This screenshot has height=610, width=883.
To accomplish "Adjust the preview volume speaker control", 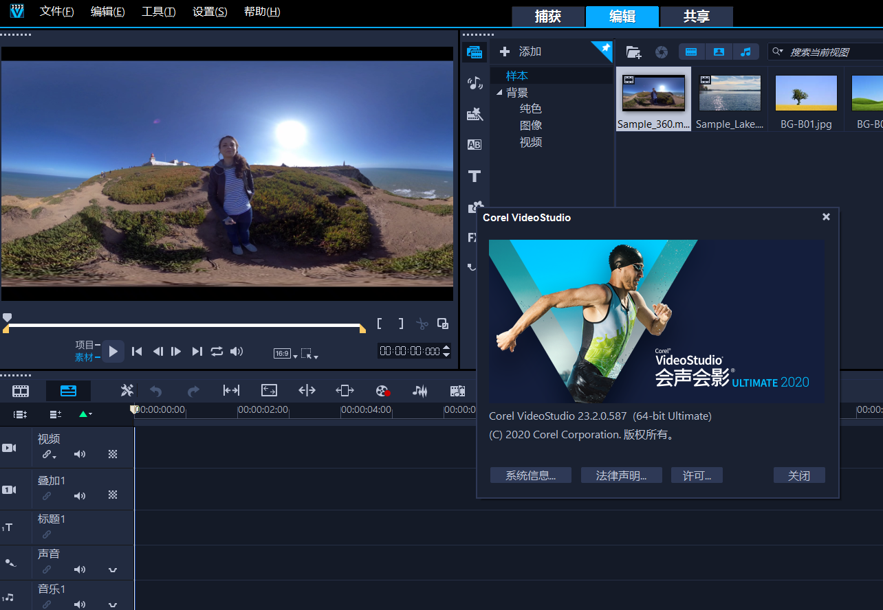I will (x=237, y=351).
